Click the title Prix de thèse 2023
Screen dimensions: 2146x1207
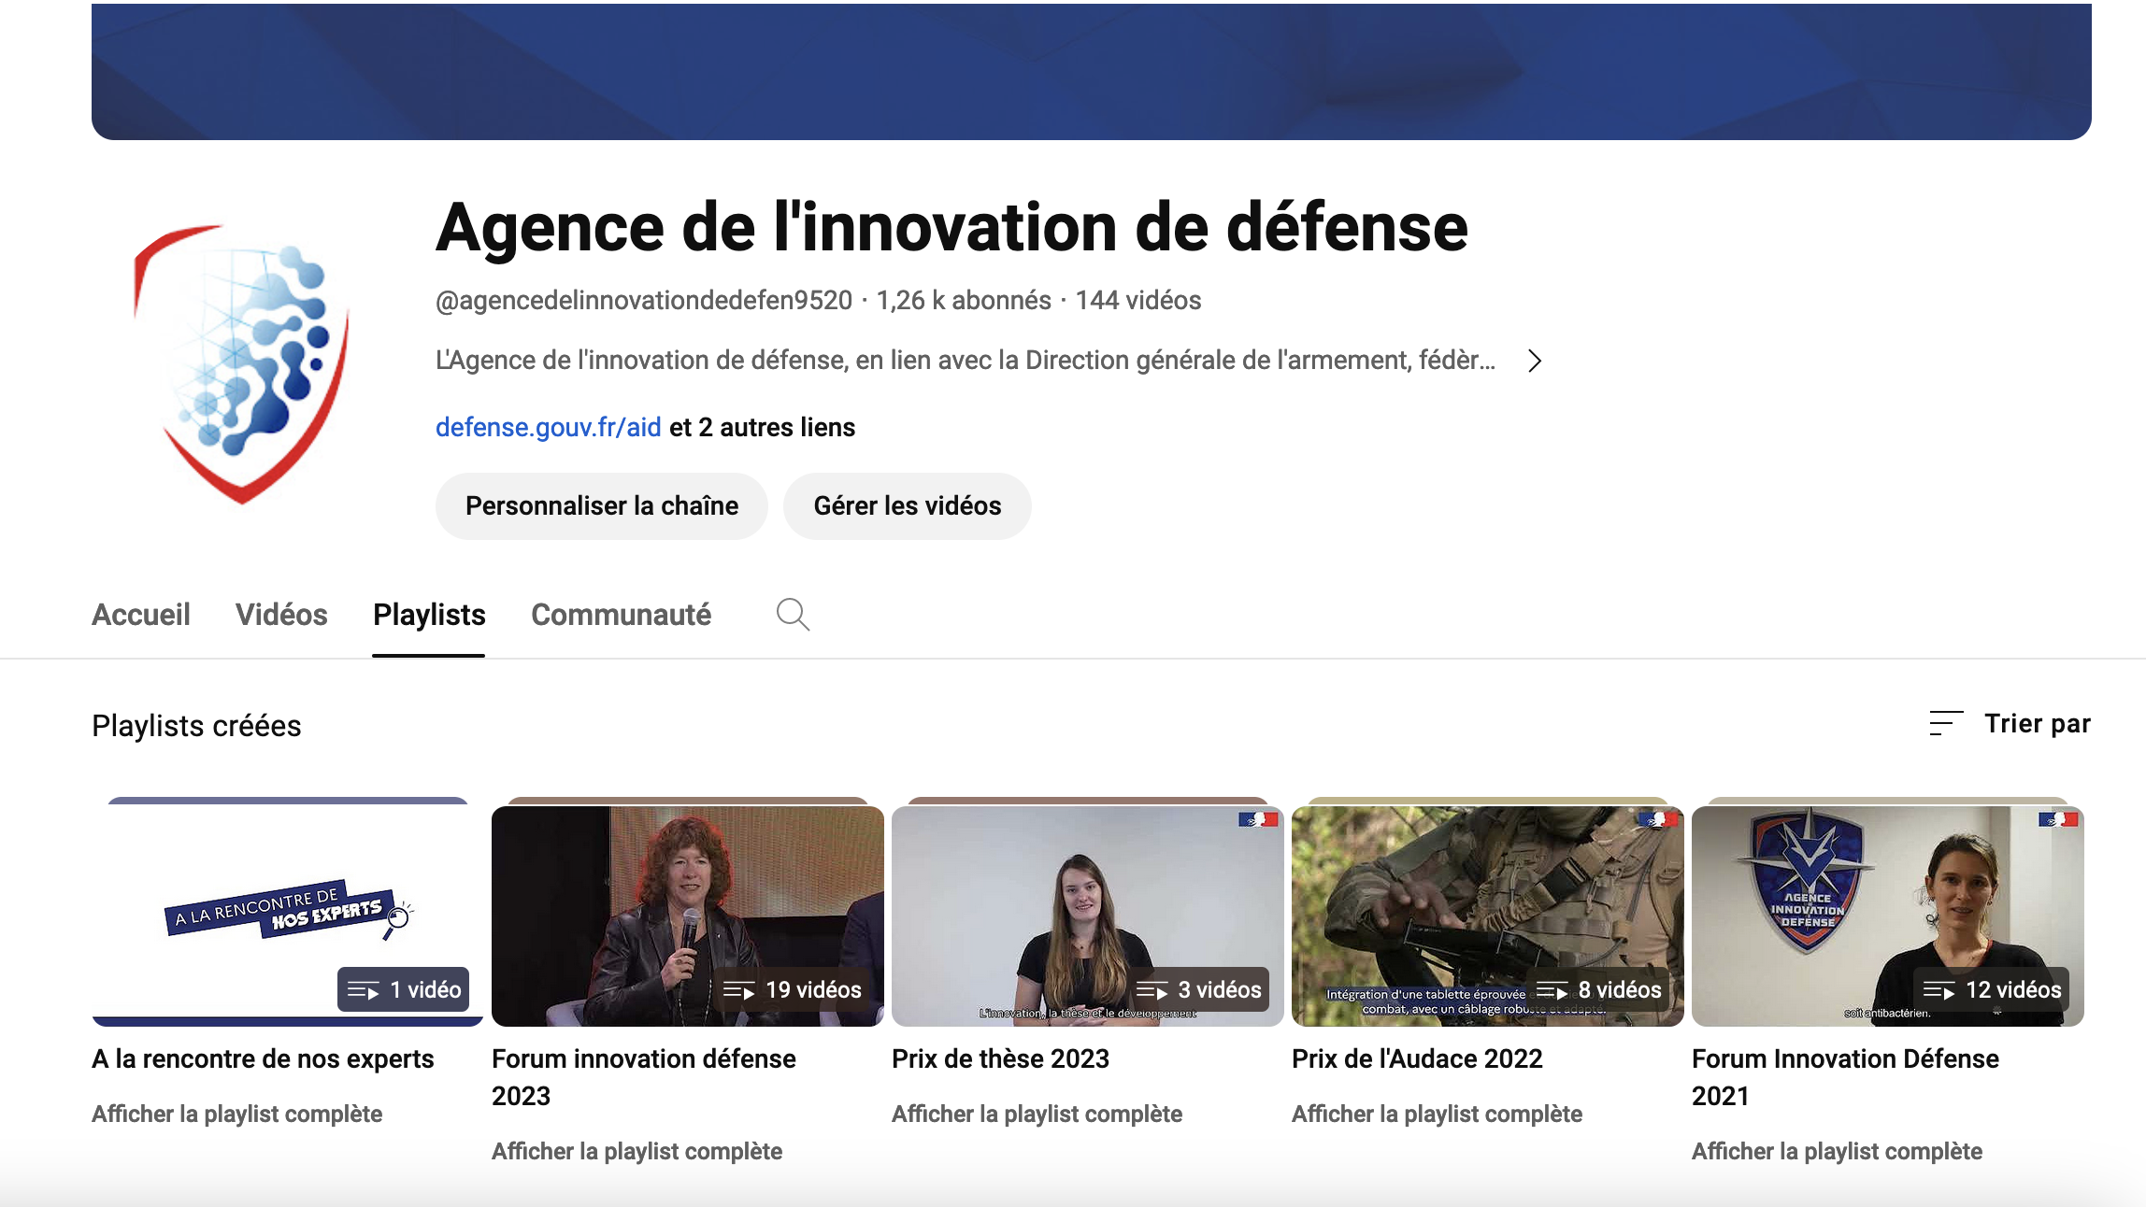point(1000,1059)
